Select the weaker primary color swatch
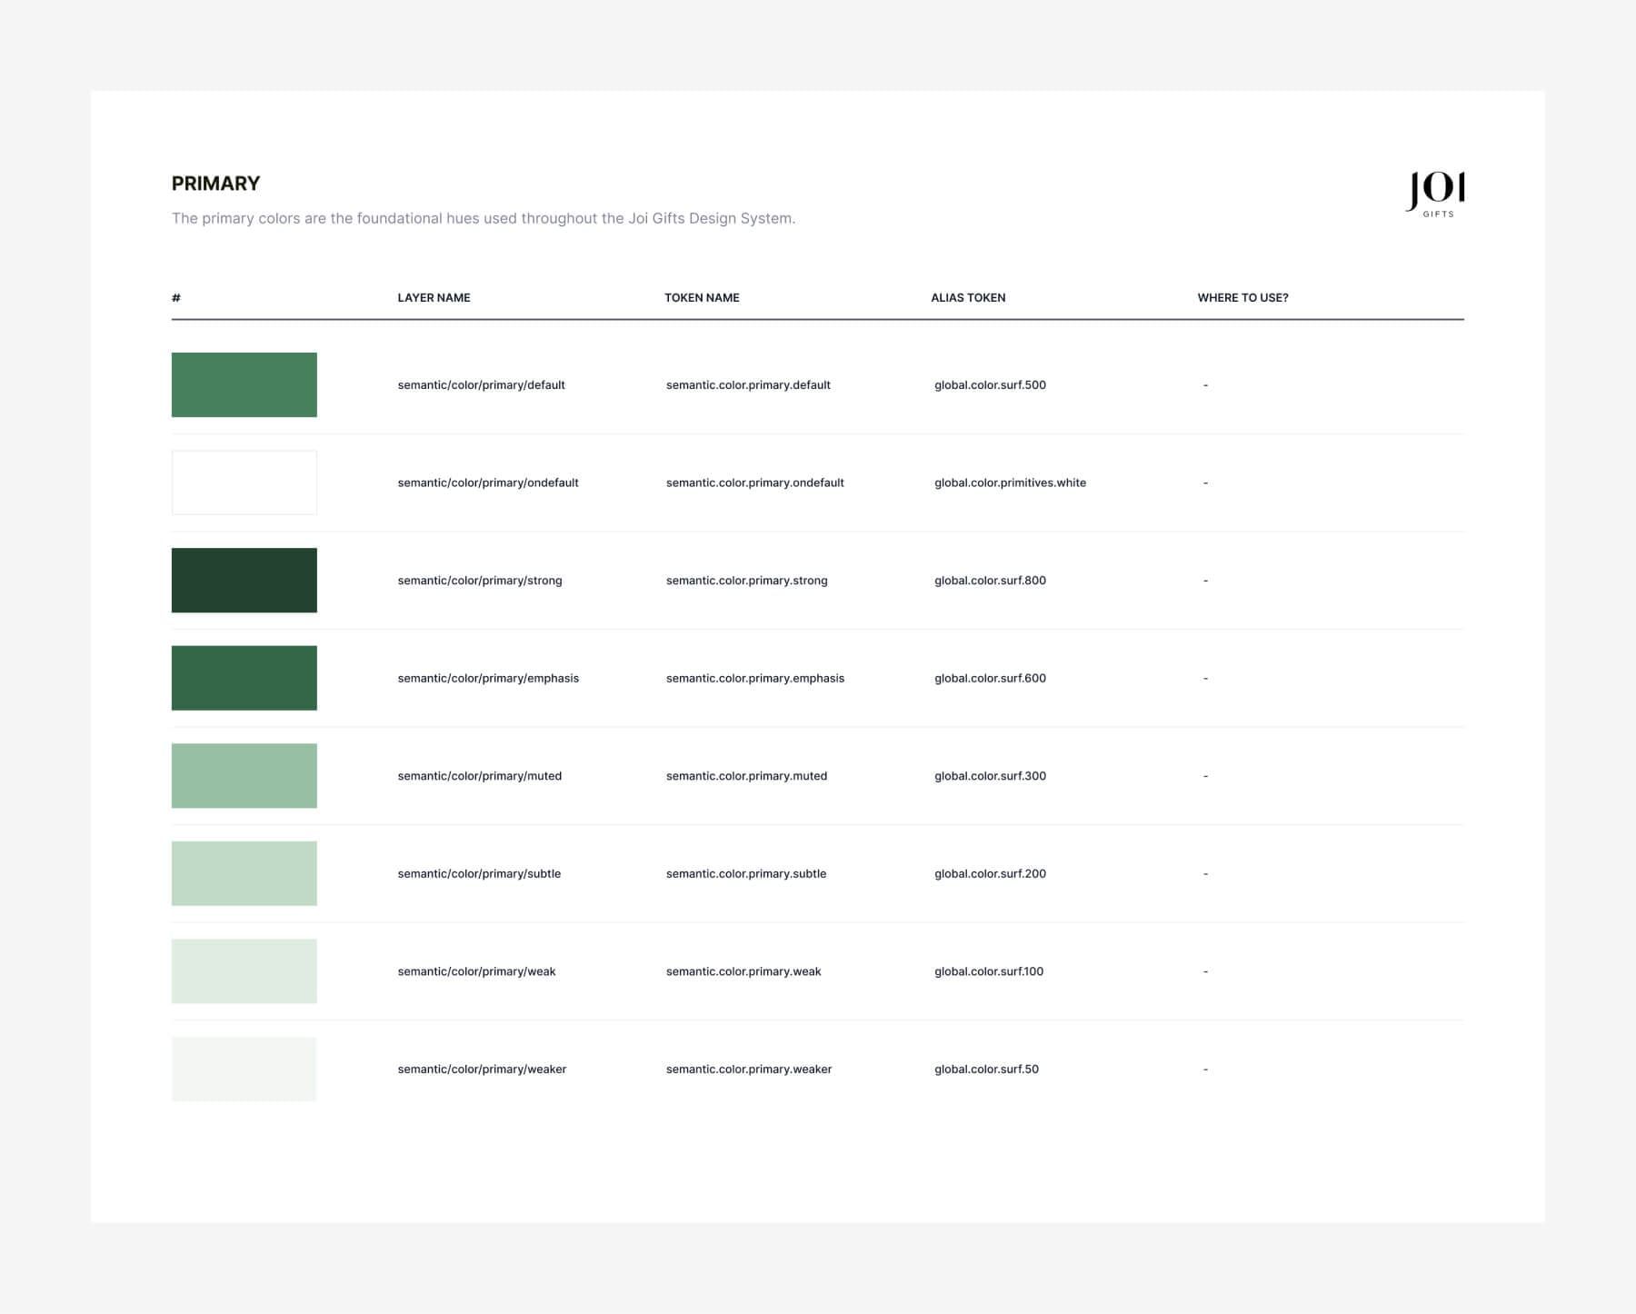The width and height of the screenshot is (1636, 1314). [244, 1069]
